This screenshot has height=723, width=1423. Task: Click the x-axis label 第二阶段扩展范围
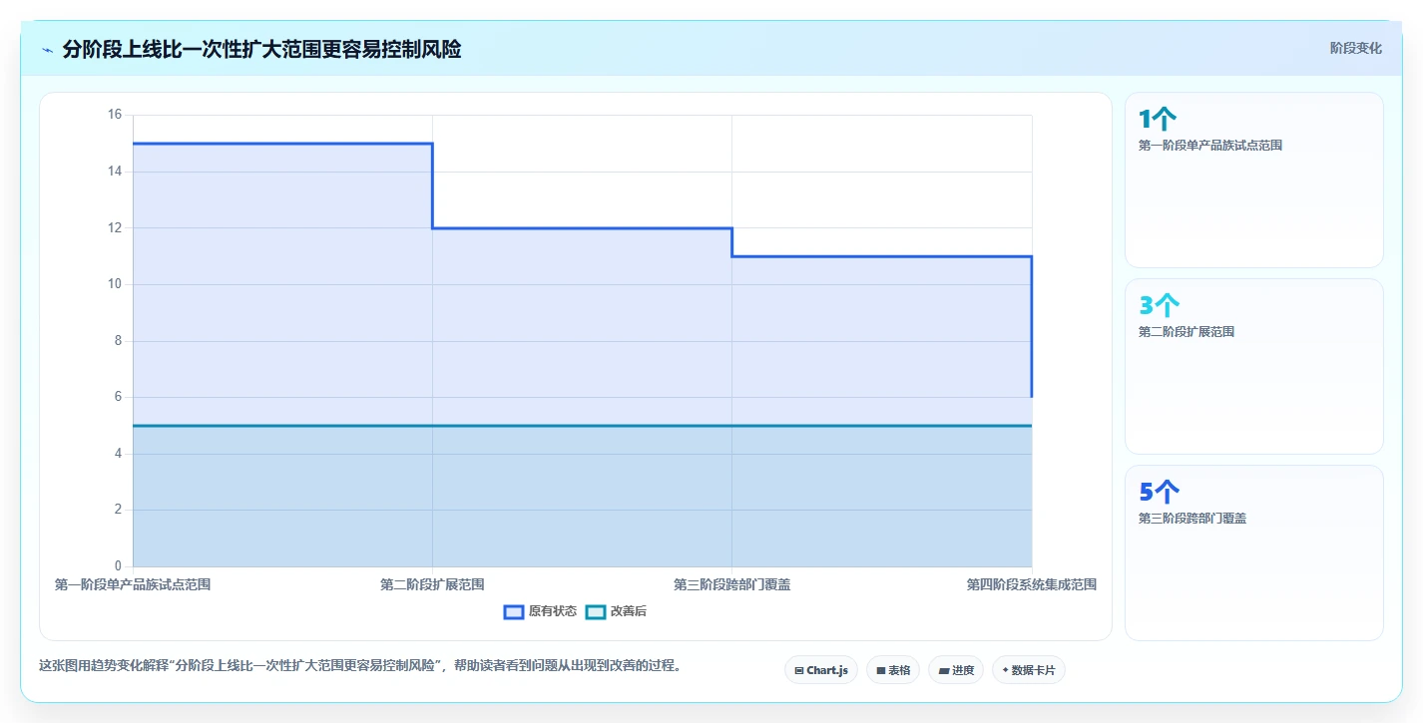tap(432, 584)
